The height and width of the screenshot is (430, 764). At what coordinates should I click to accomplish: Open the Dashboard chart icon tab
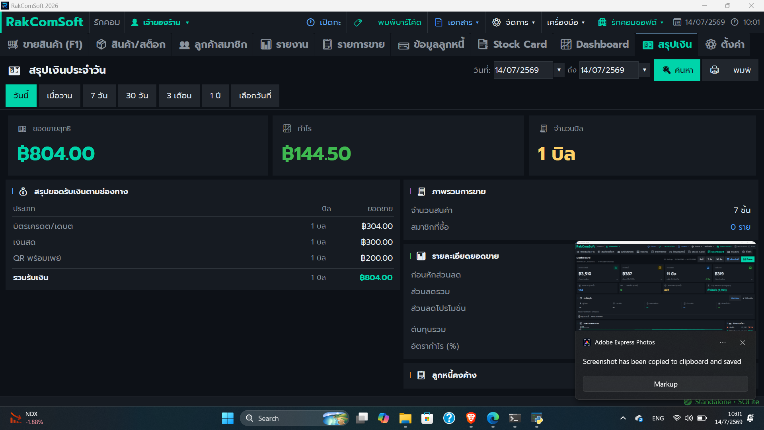(566, 44)
